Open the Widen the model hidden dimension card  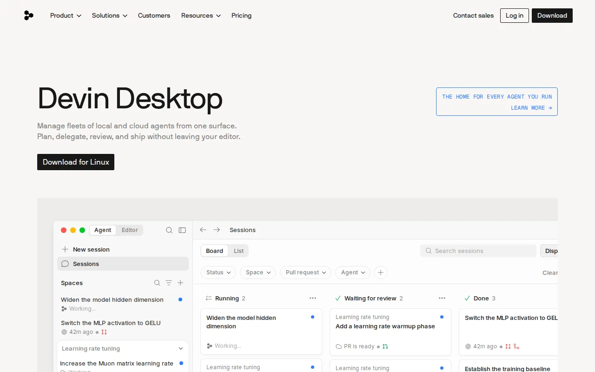tap(261, 332)
